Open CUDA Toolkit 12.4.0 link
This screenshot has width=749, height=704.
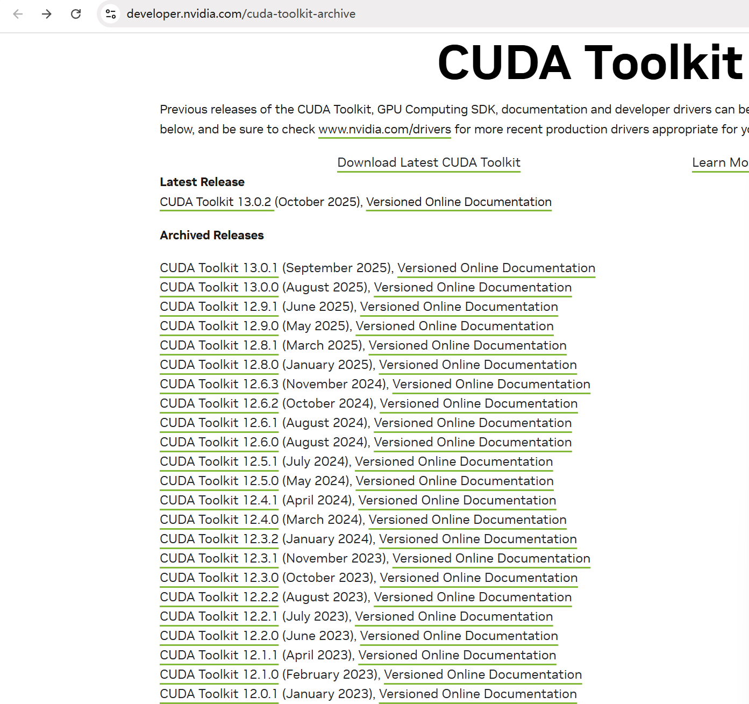[x=219, y=520]
